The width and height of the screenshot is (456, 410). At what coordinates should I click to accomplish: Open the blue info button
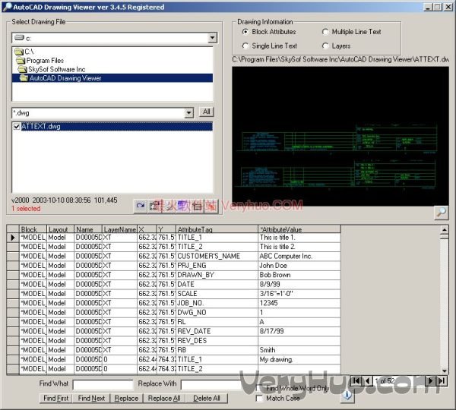pos(347,395)
